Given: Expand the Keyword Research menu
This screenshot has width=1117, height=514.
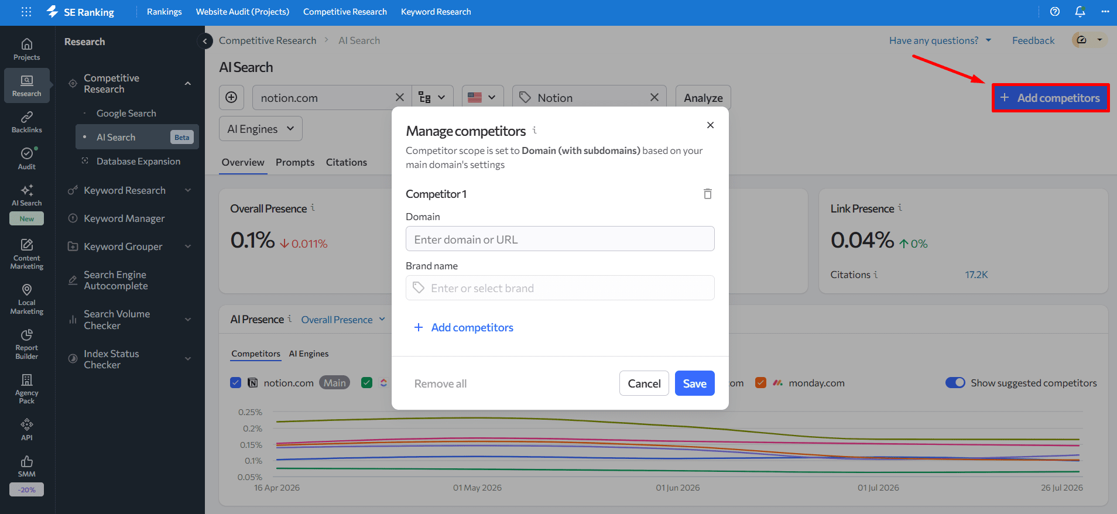Looking at the screenshot, I should [x=188, y=190].
